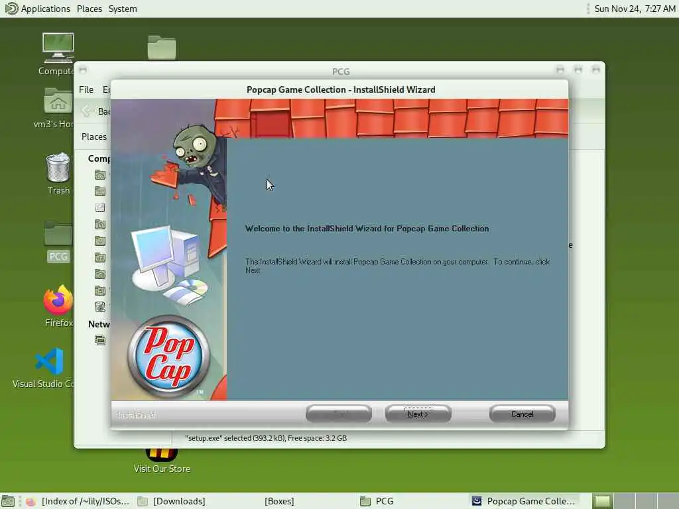Open the System menu
679x509 pixels.
123,9
